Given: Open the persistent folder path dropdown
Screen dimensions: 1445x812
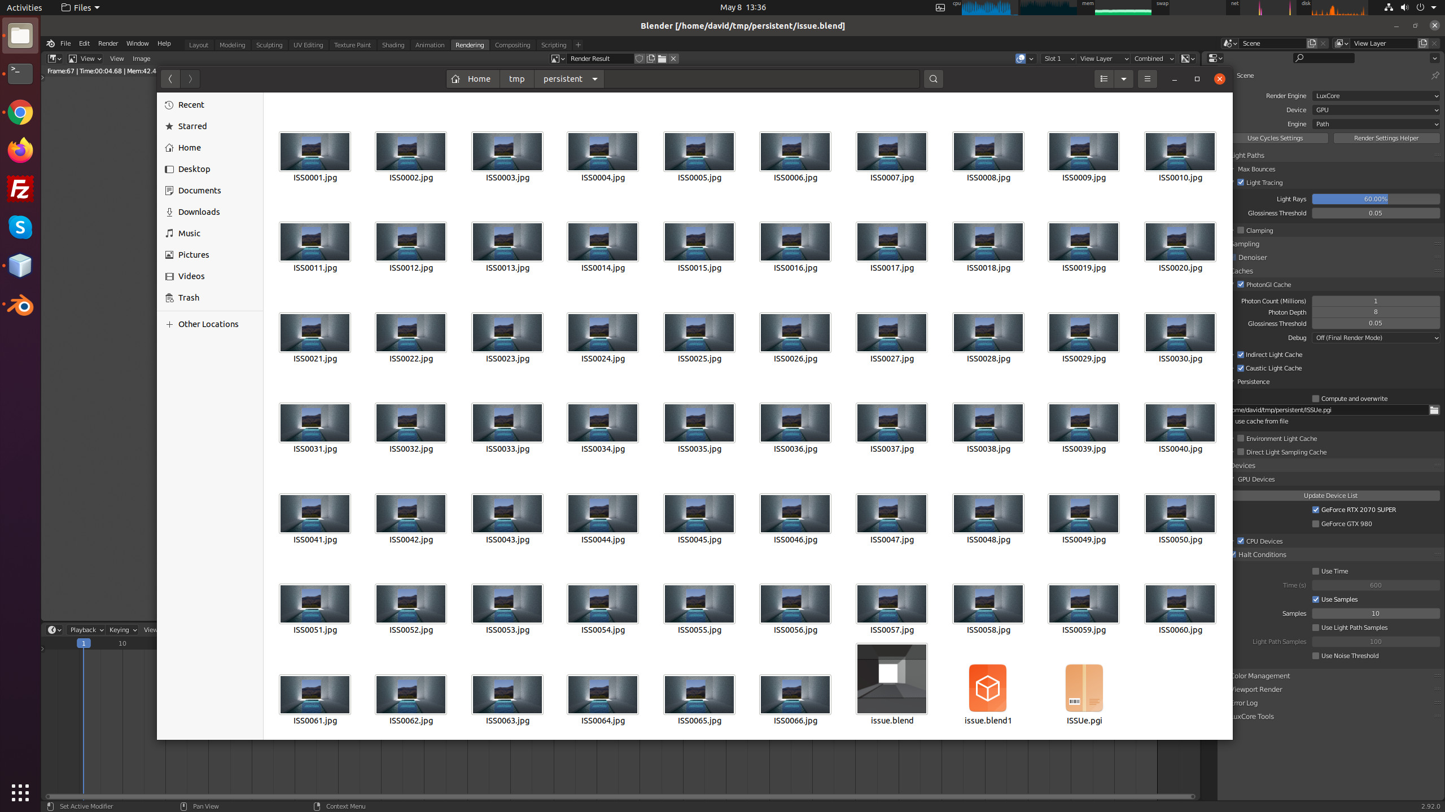Looking at the screenshot, I should click(x=595, y=79).
